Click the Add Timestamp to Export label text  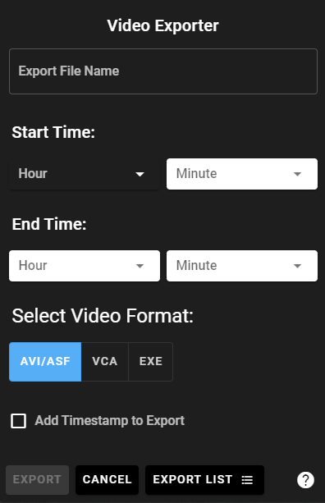tap(110, 421)
